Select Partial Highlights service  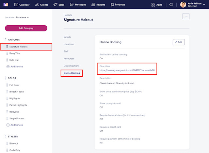point(18,105)
